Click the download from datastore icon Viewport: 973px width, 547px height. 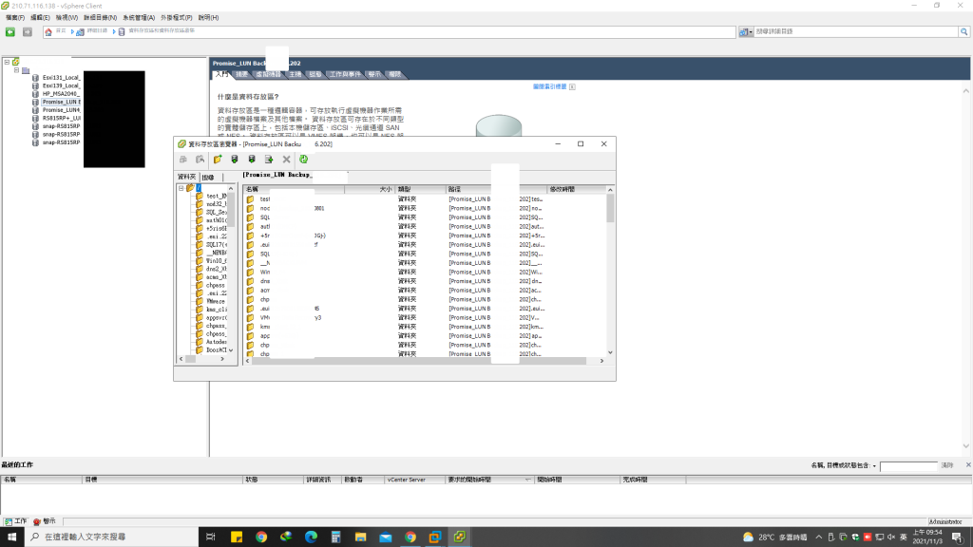point(251,160)
